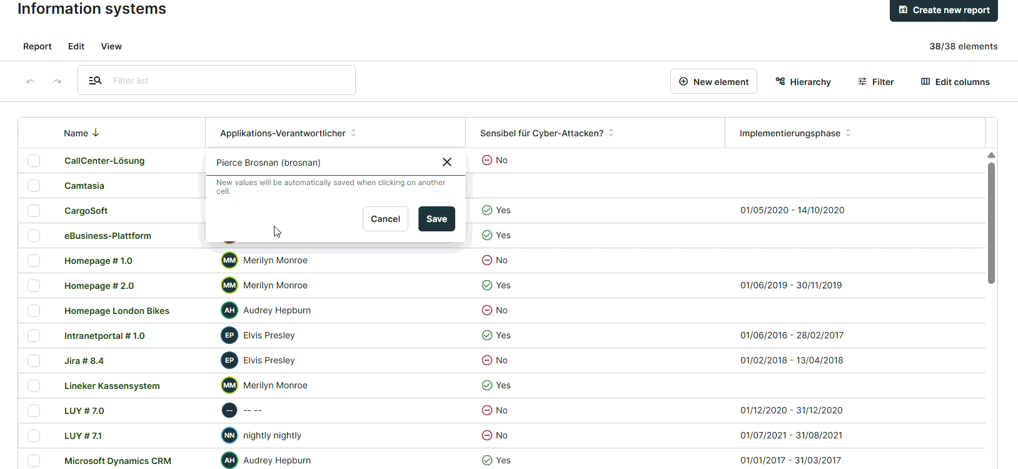Click the scrollbar up arrow

click(991, 155)
